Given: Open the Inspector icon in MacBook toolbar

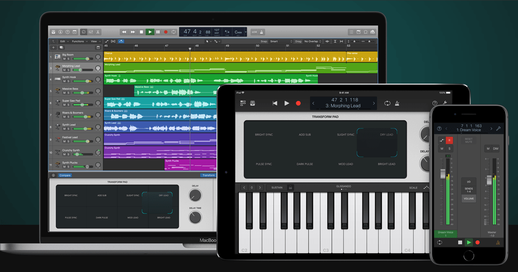Looking at the screenshot, I should pos(61,32).
